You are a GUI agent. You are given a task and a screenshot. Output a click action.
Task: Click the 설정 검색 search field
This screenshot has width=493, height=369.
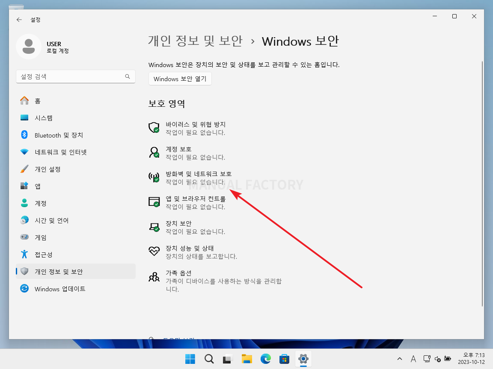pos(75,76)
